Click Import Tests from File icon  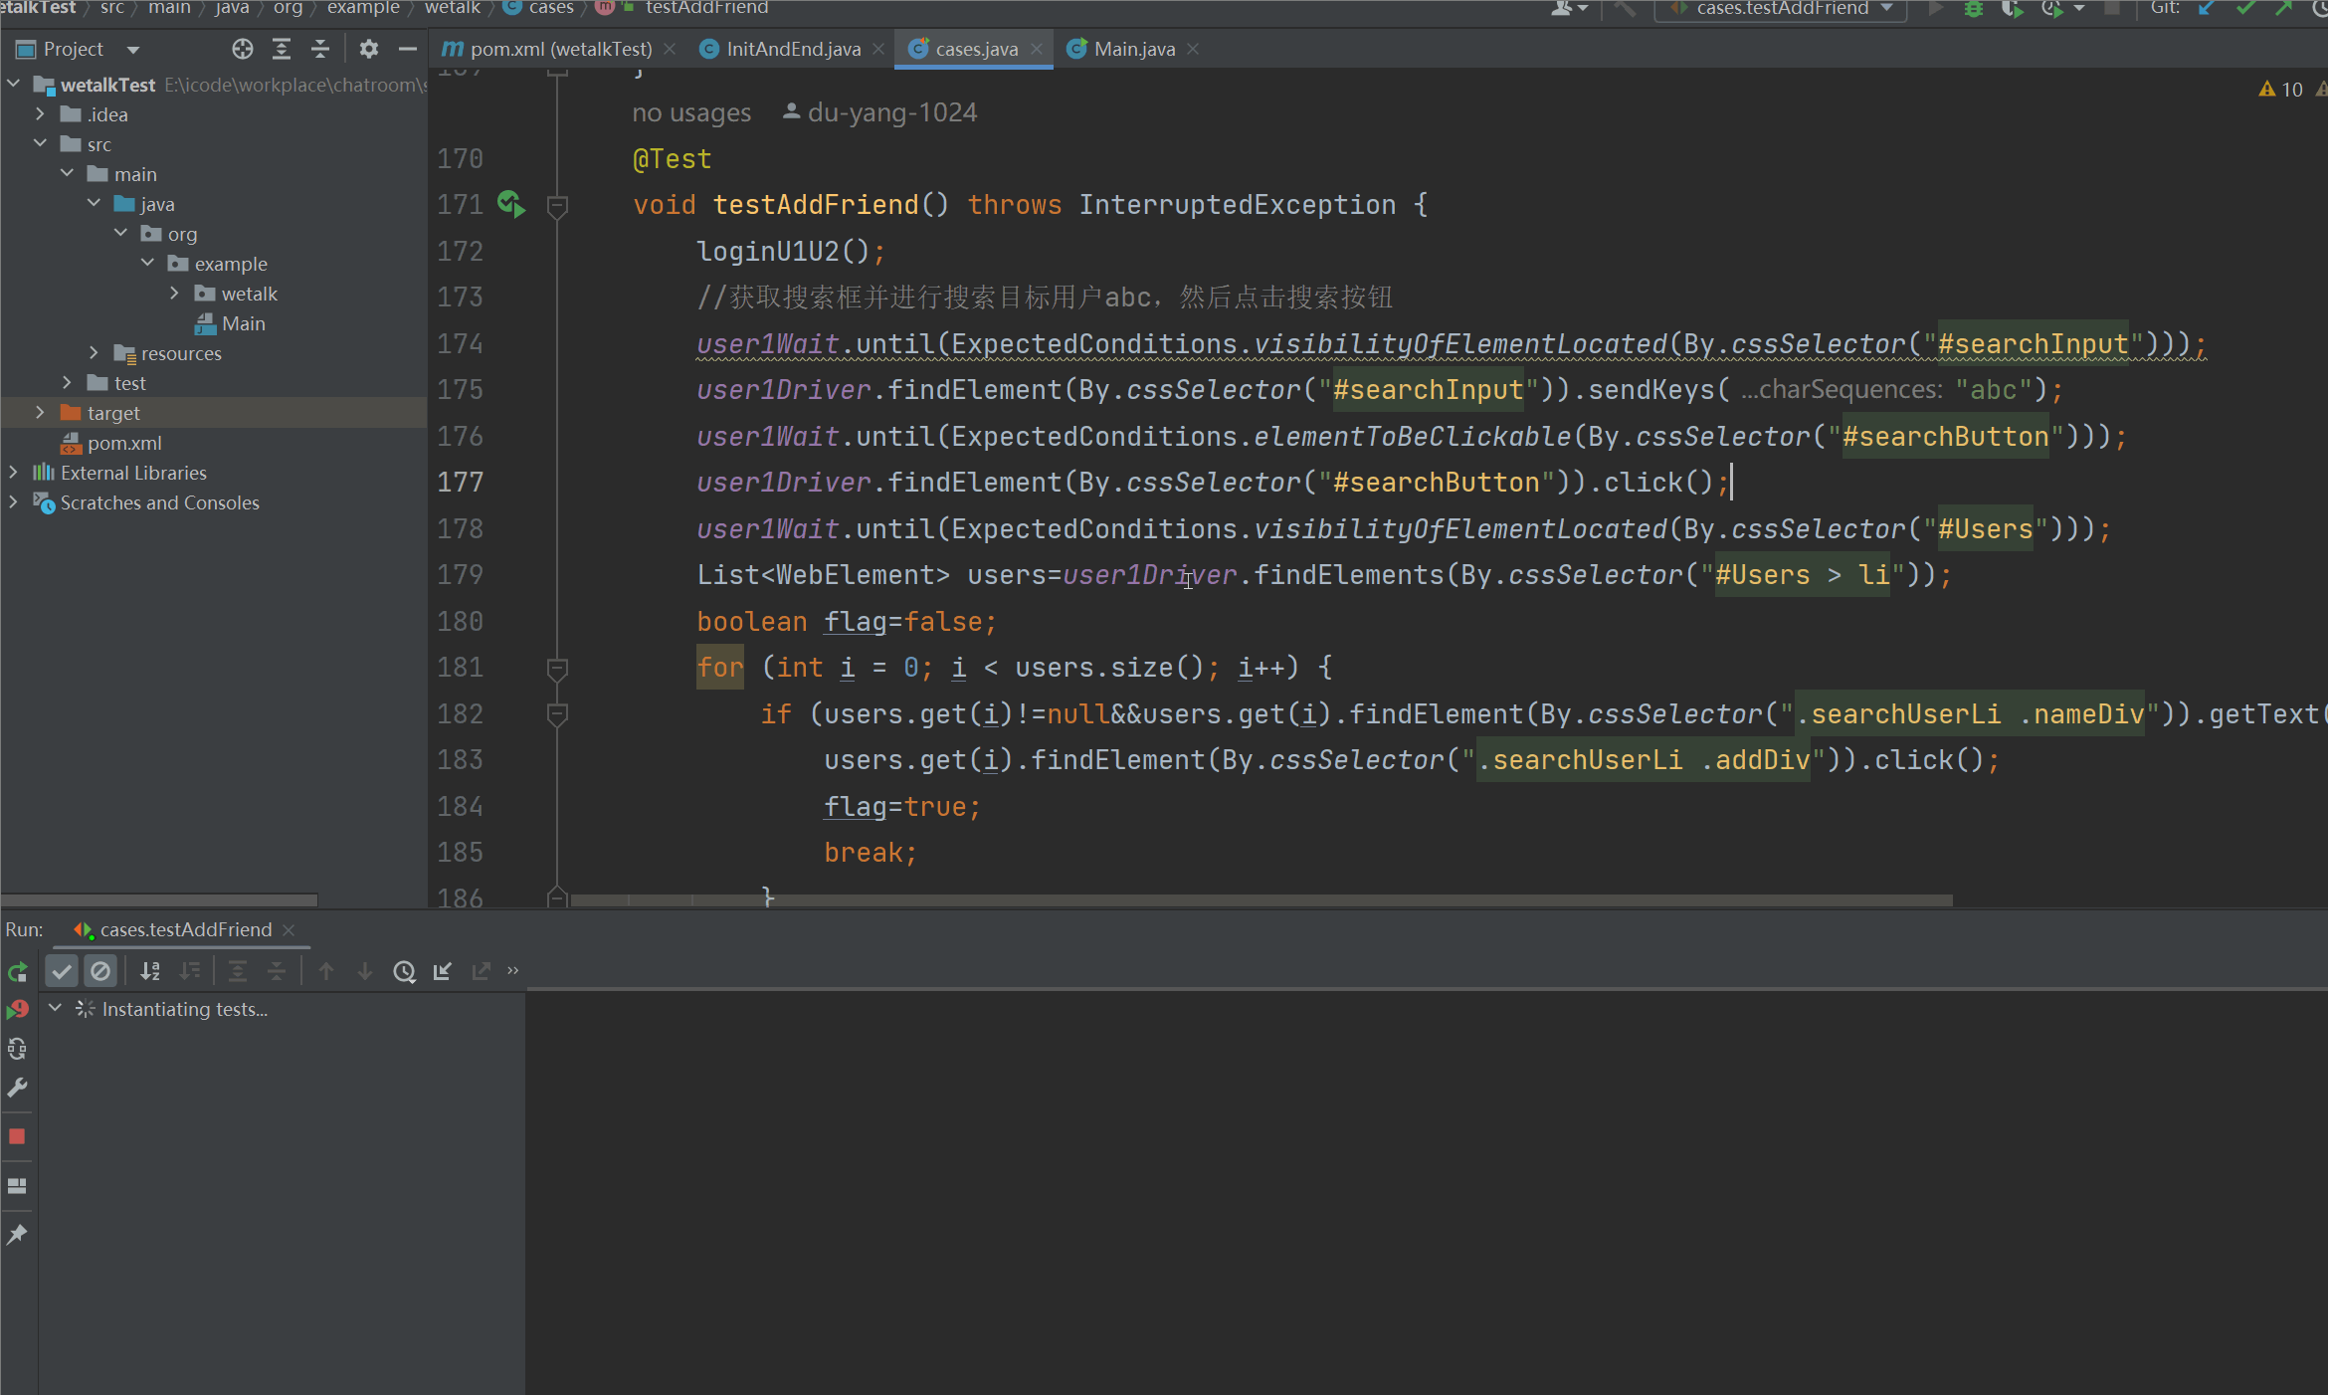tap(443, 972)
